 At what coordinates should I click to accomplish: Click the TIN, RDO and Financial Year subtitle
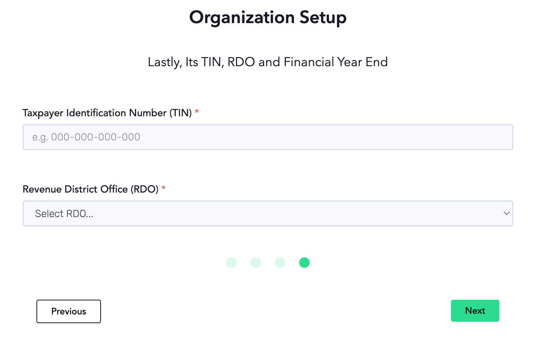point(268,62)
